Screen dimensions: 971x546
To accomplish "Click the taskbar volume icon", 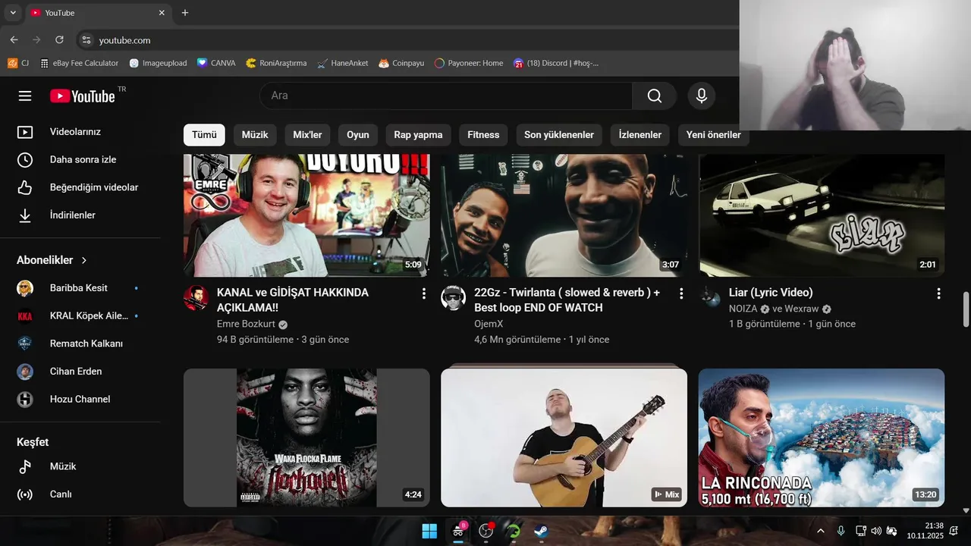I will [x=876, y=531].
